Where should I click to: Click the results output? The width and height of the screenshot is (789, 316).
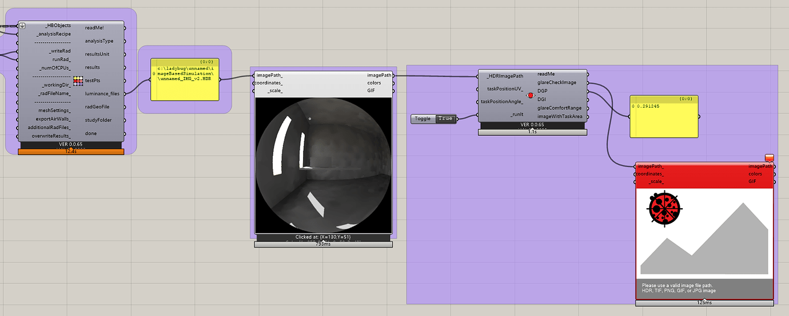click(93, 67)
